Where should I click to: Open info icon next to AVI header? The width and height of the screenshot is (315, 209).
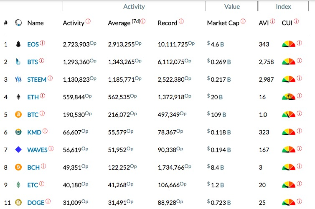pos(272,21)
